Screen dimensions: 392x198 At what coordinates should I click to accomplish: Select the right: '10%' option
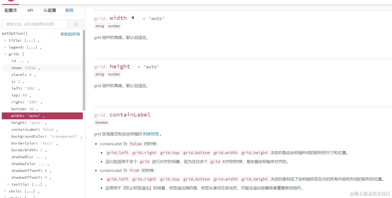tap(42, 102)
